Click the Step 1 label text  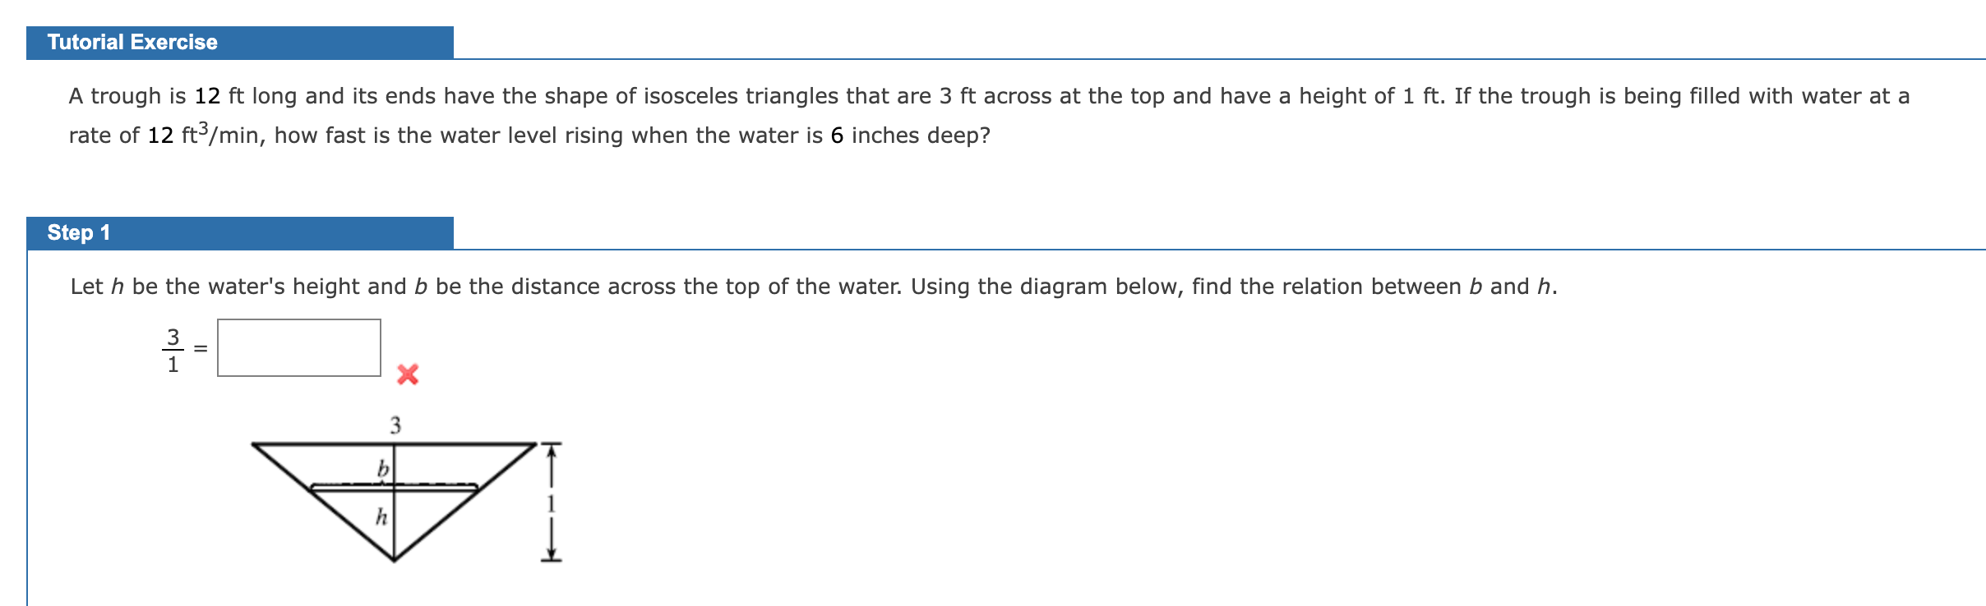click(80, 232)
